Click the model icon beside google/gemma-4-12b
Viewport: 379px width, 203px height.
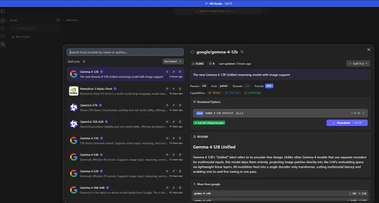[x=192, y=52]
